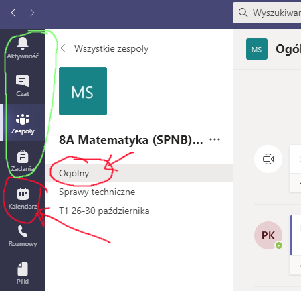Screen dimensions: 301x291
Task: Open the Pliki files icon
Action: click(x=23, y=269)
